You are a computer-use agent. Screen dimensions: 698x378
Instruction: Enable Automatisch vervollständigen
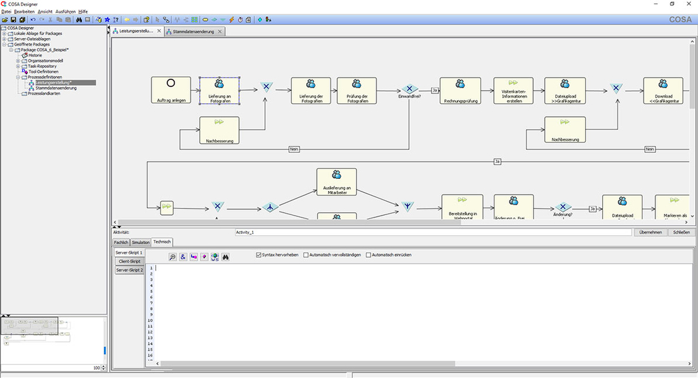(306, 255)
